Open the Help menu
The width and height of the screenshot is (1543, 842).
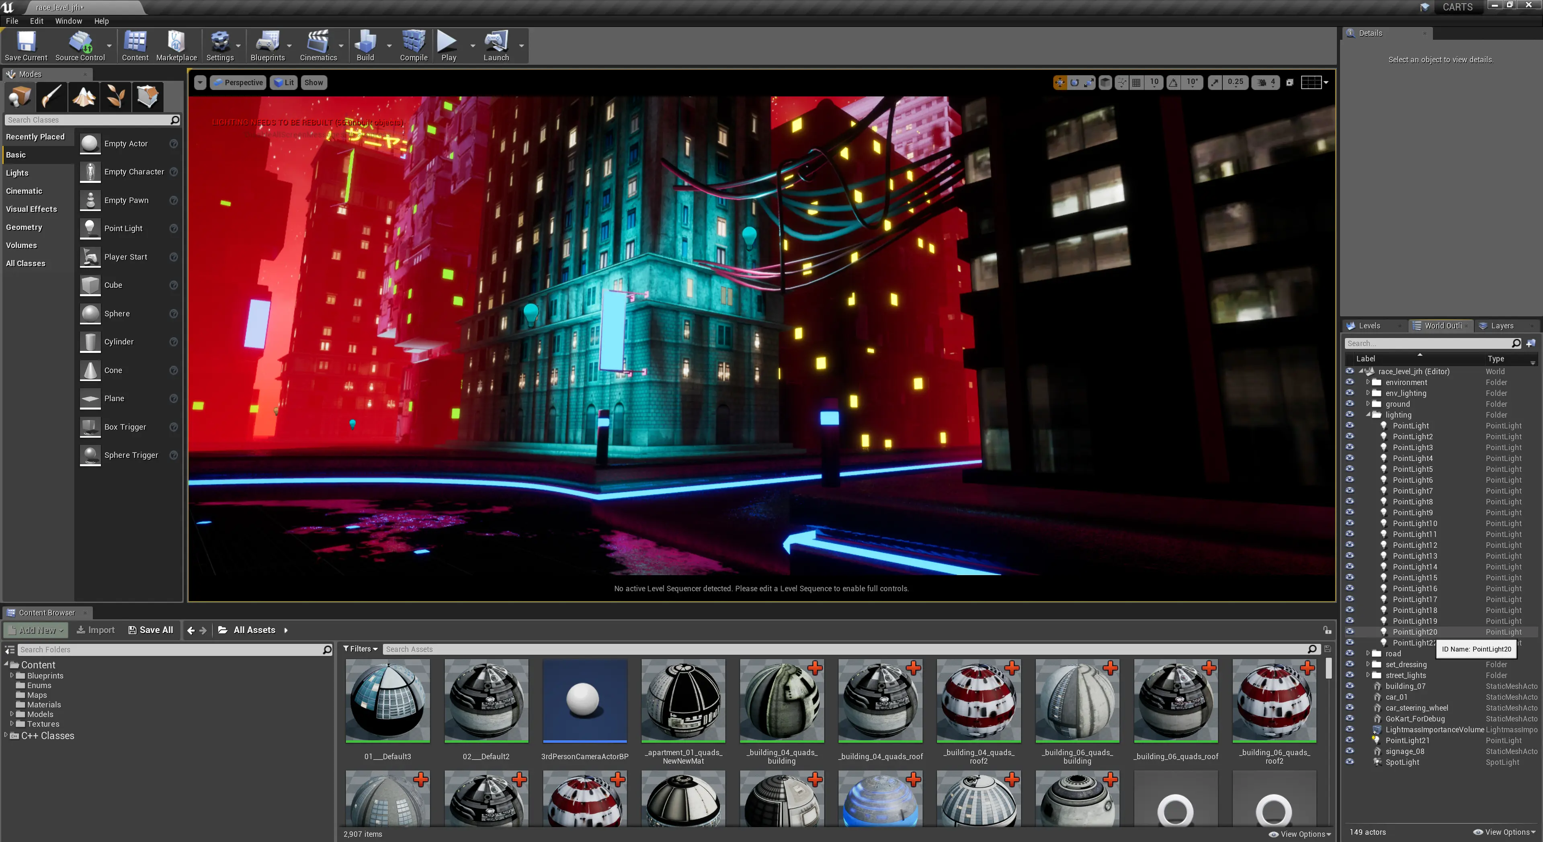[101, 21]
